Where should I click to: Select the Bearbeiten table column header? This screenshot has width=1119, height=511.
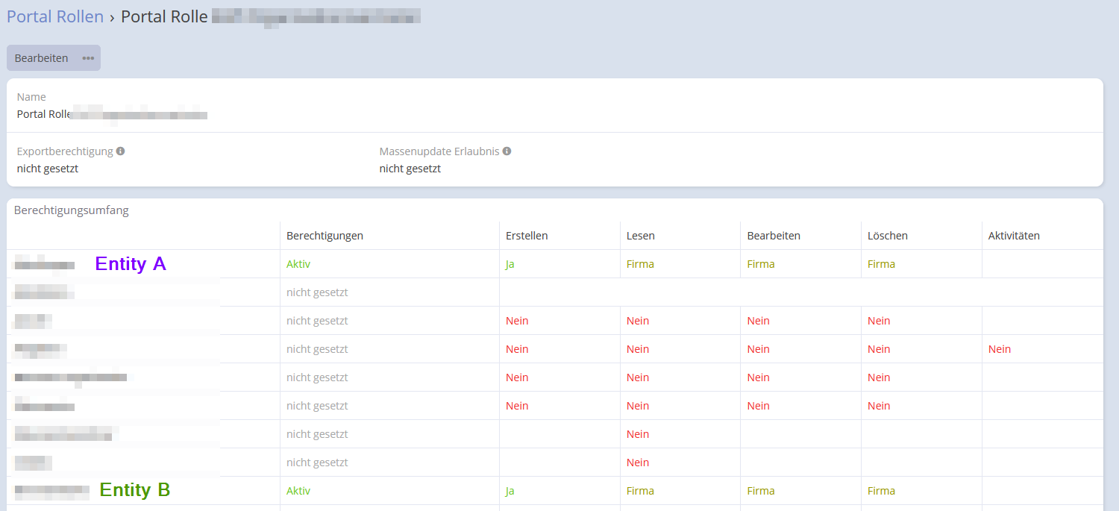click(774, 236)
